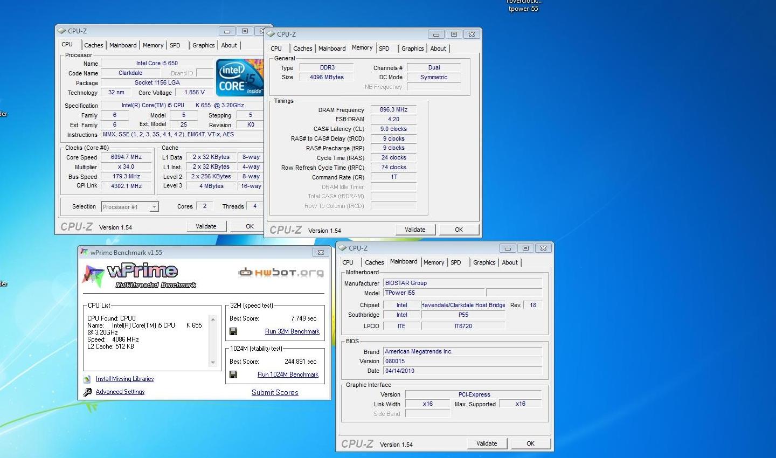Click the Intel Core i5 650 name field

click(157, 63)
